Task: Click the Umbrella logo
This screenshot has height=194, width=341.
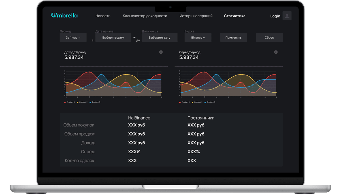Action: pyautogui.click(x=64, y=15)
